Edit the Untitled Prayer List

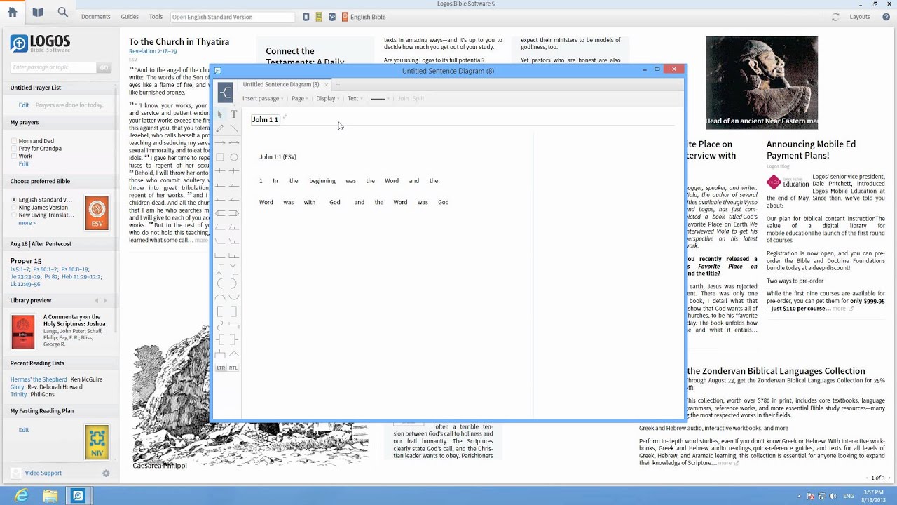[x=24, y=105]
